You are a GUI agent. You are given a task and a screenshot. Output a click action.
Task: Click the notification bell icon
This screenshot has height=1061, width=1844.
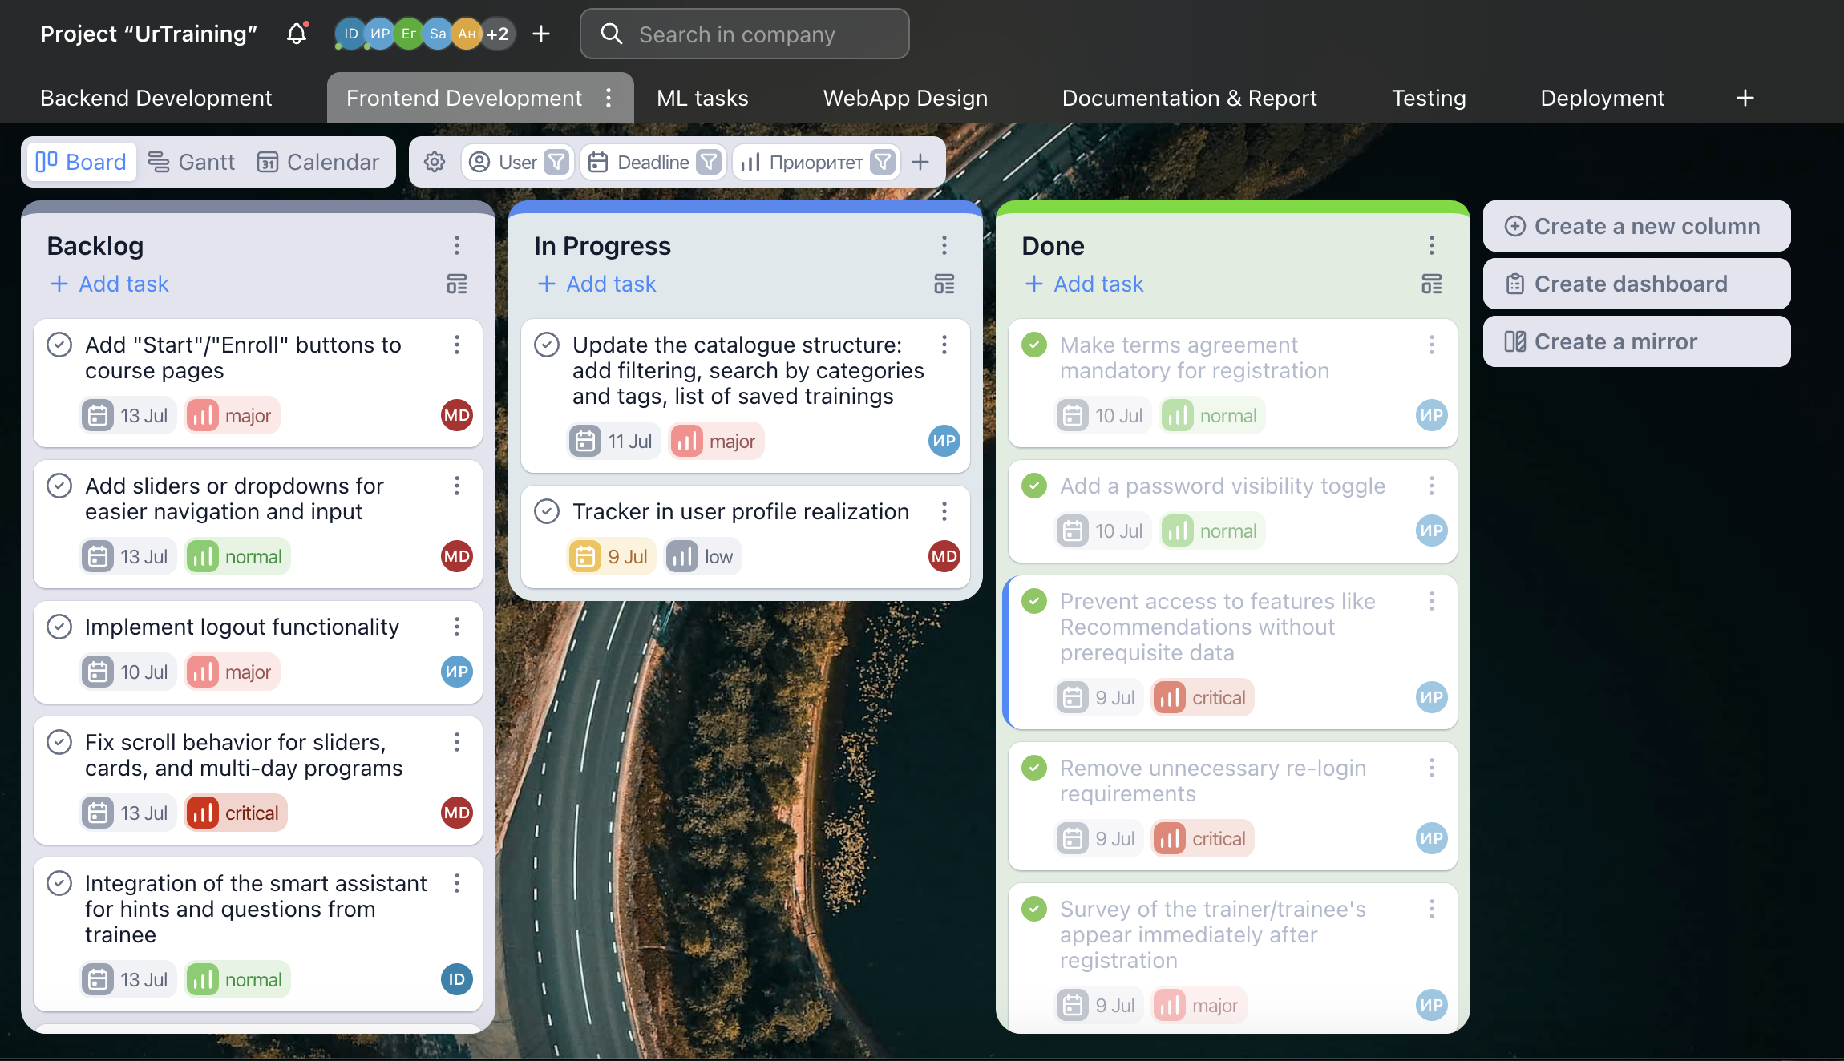pyautogui.click(x=297, y=34)
